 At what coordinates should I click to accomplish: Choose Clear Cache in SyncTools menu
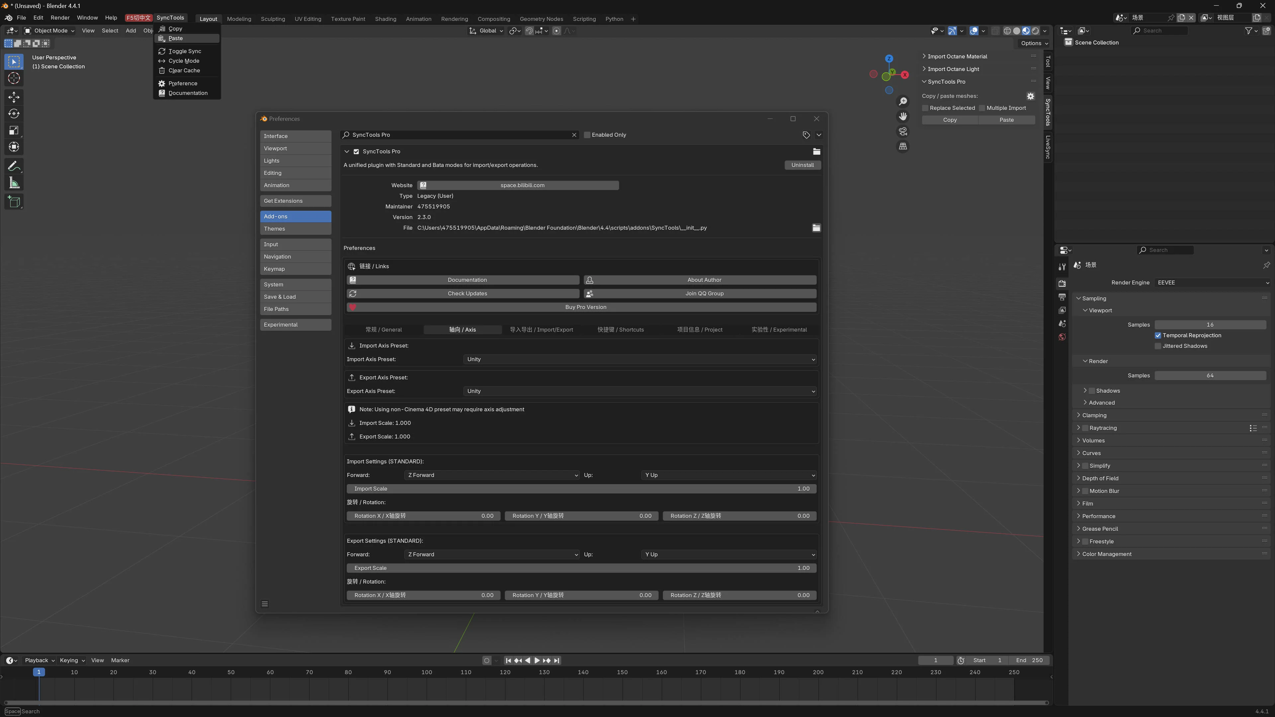point(187,70)
